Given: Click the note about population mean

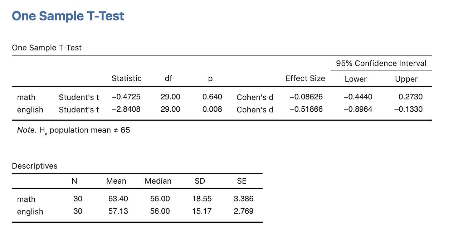Looking at the screenshot, I should pos(74,130).
